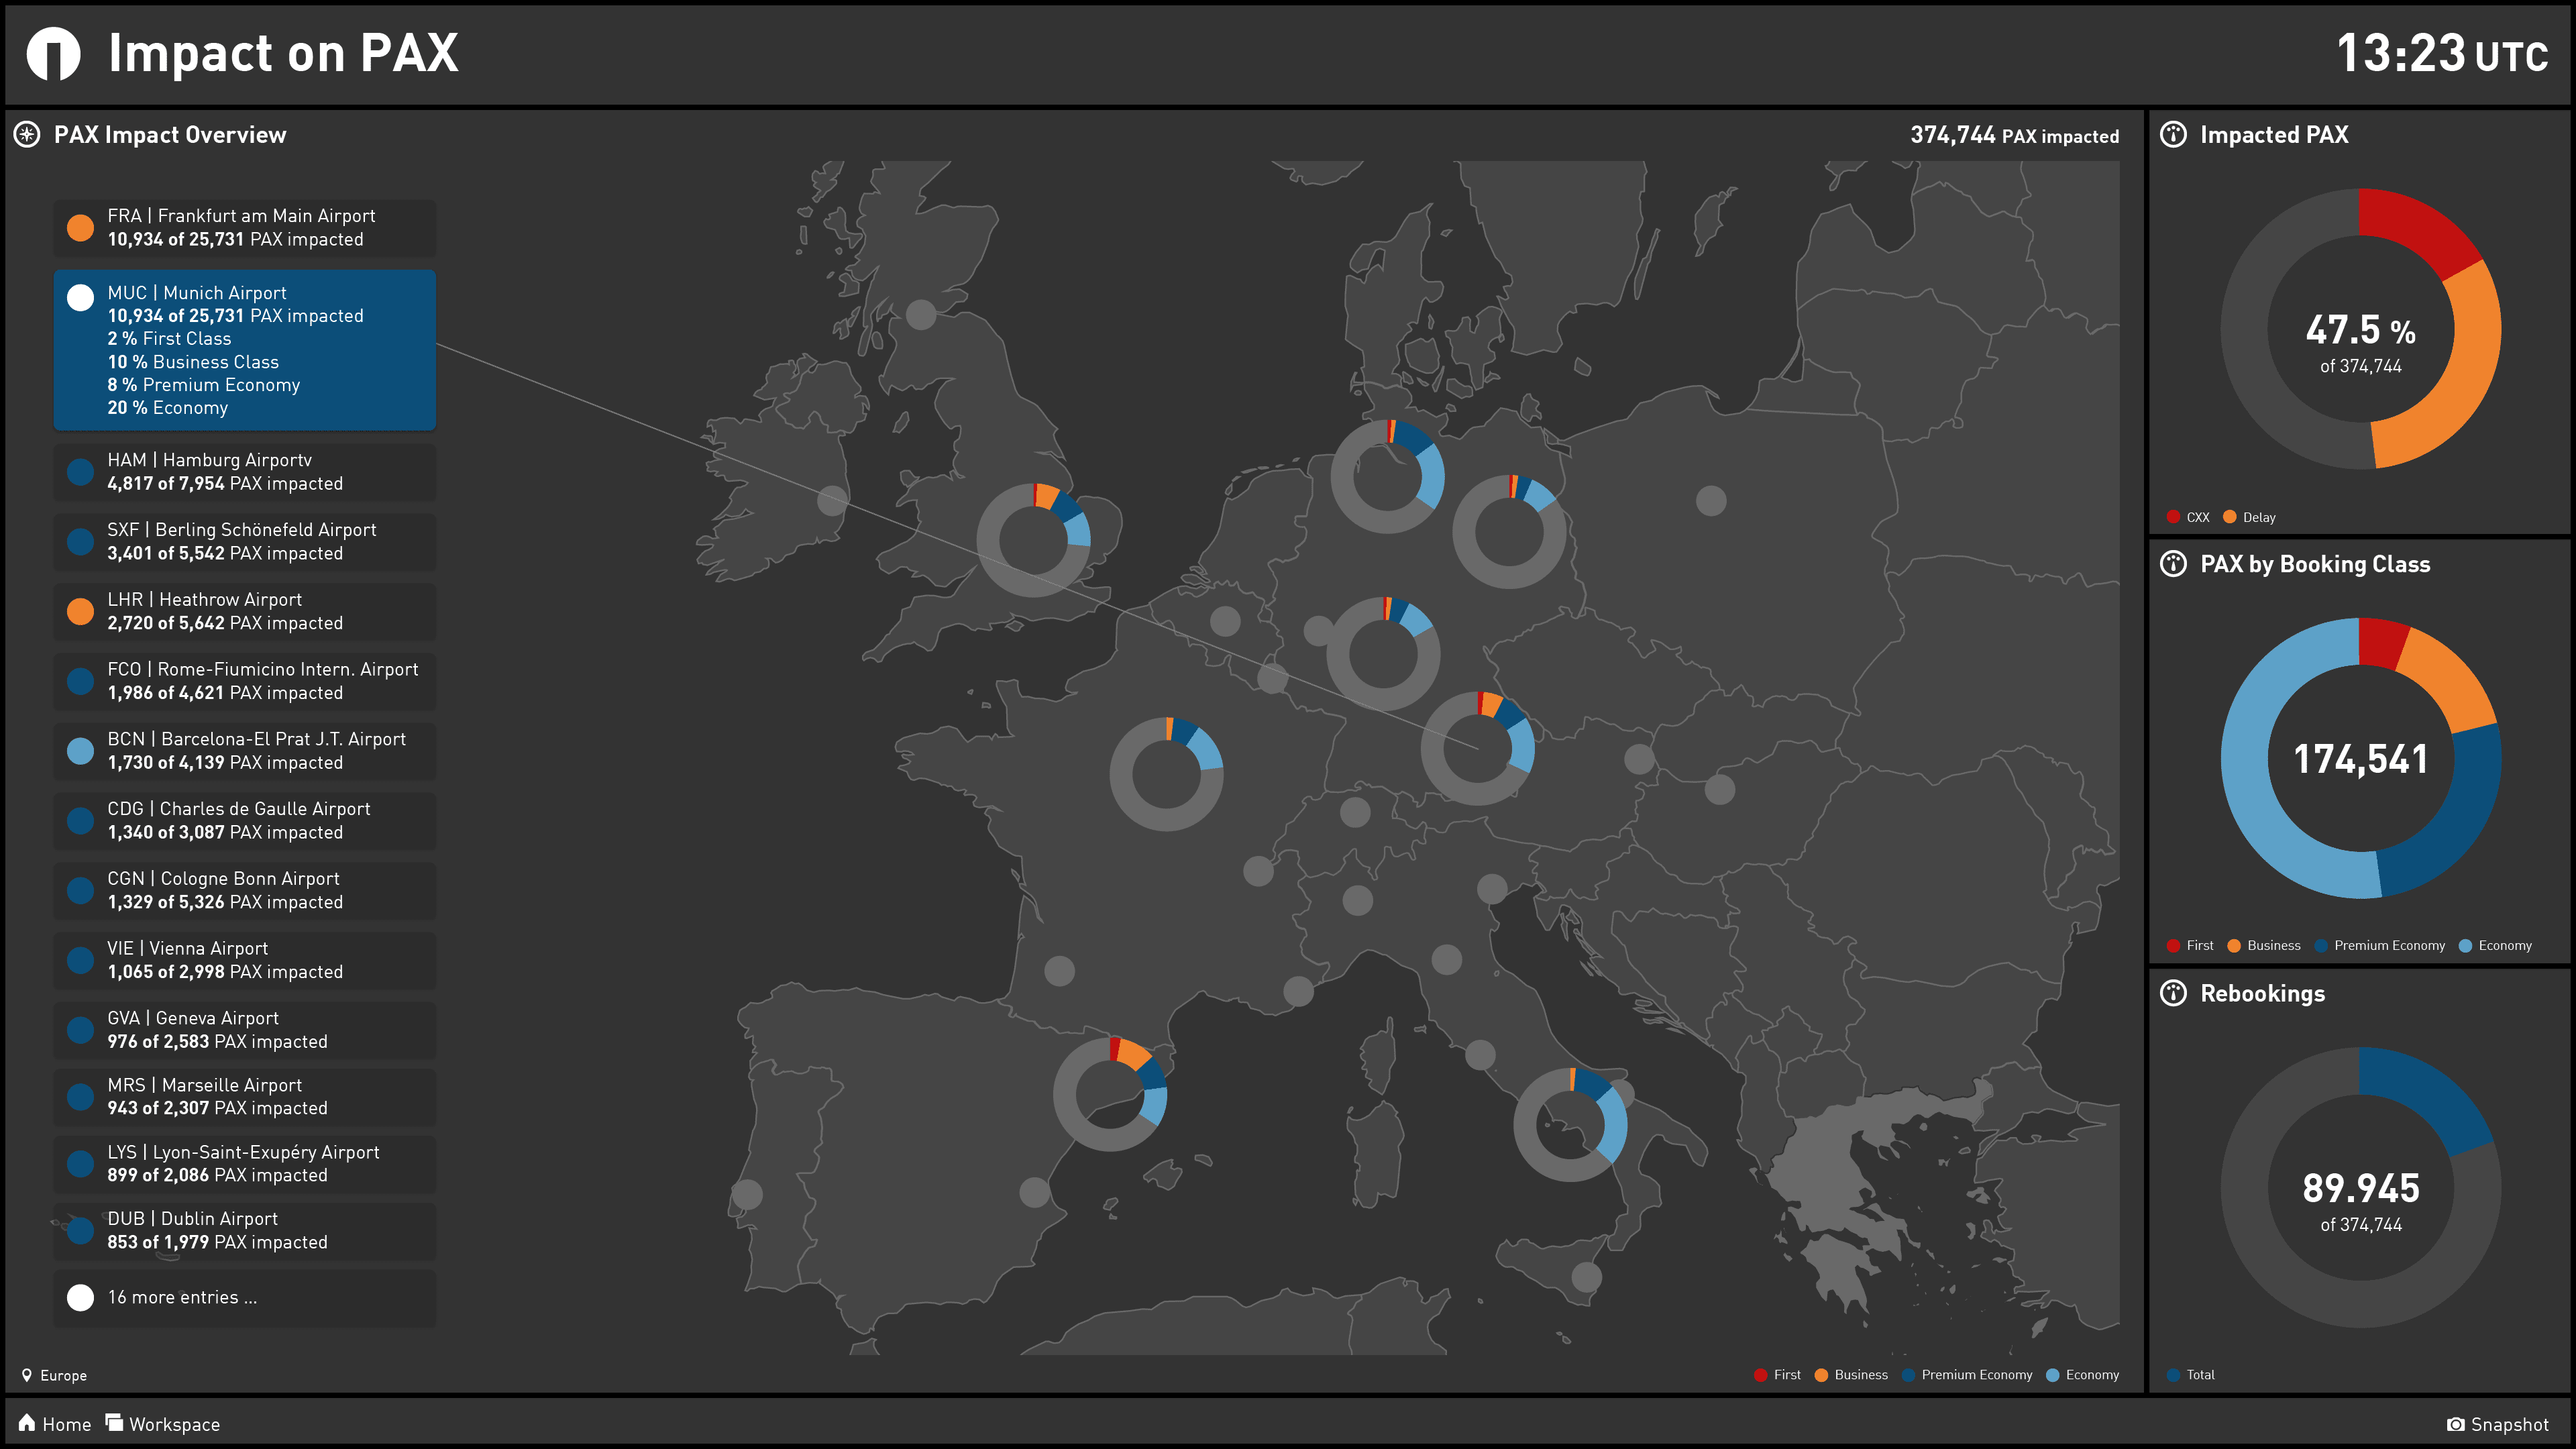
Task: Click the Lisbon grey marker on the map
Action: 747,1194
